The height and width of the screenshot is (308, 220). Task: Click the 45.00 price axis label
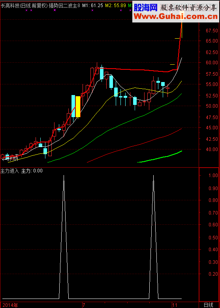click(212, 128)
